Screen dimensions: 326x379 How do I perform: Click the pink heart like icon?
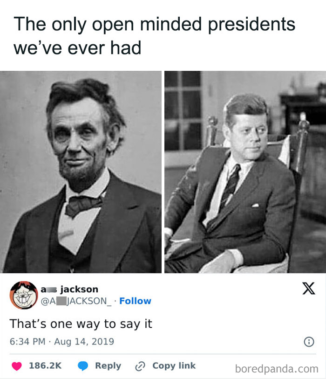17,366
